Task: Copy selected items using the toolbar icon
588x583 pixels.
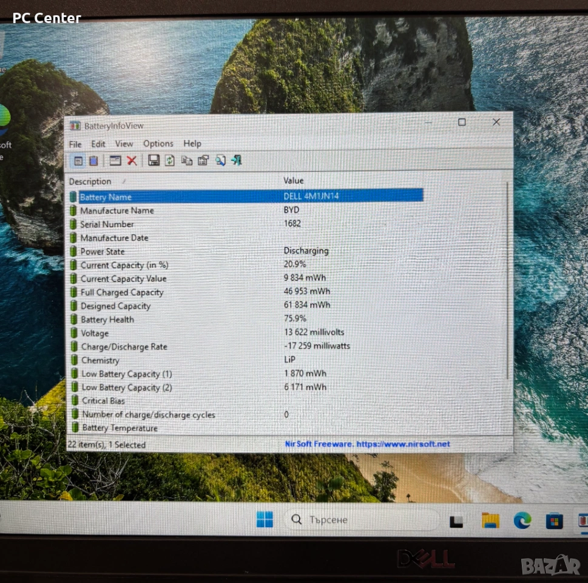Action: (x=187, y=161)
